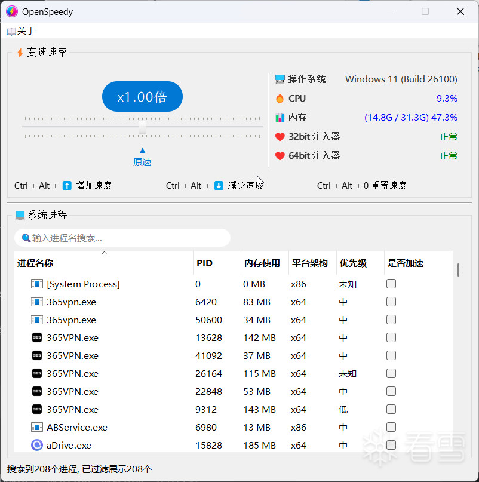Click the process list vertical scrollbar
This screenshot has height=482, width=479.
[458, 270]
